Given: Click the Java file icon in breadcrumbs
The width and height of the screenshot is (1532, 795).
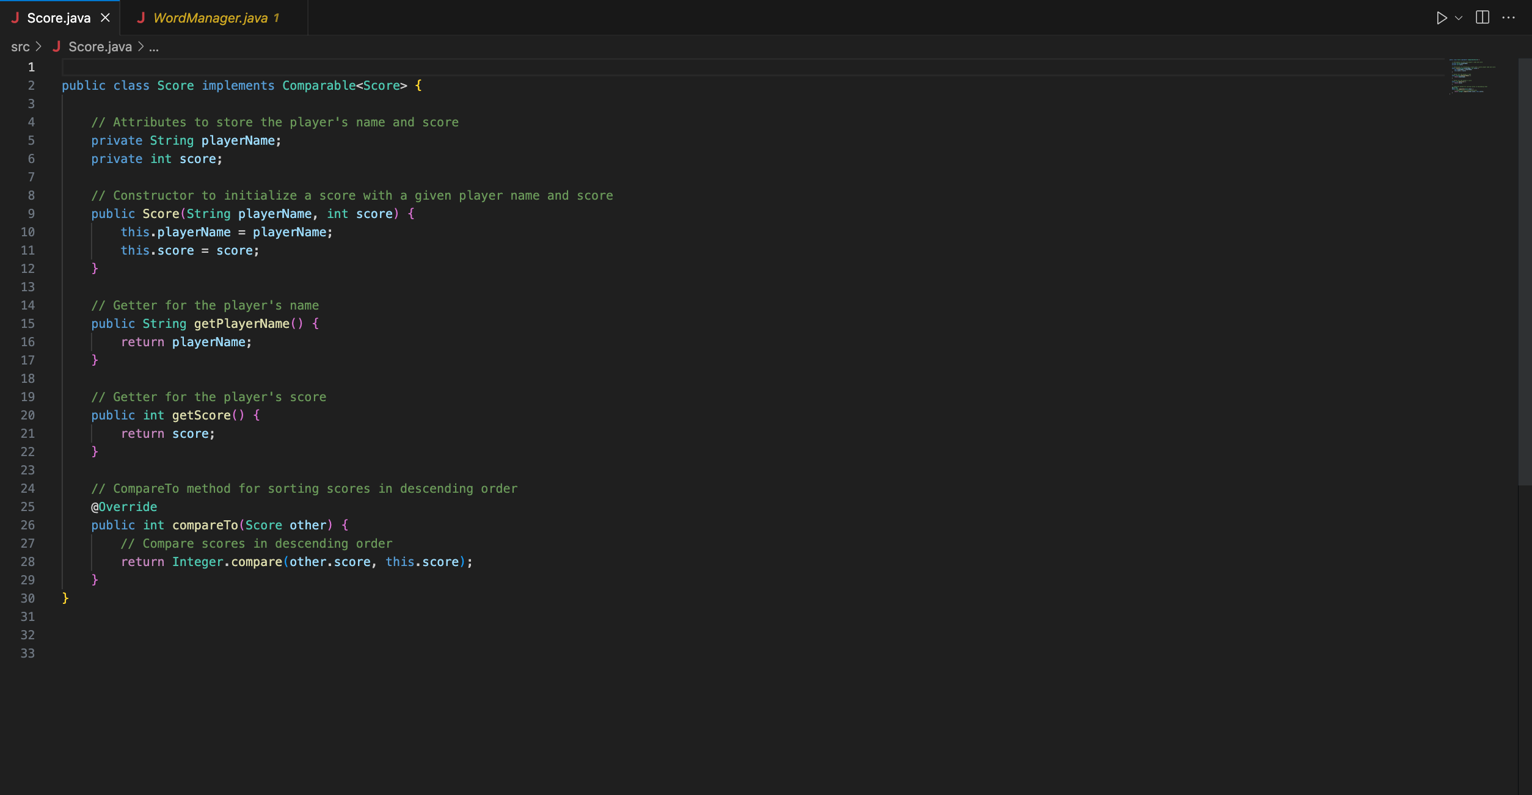Looking at the screenshot, I should [57, 47].
